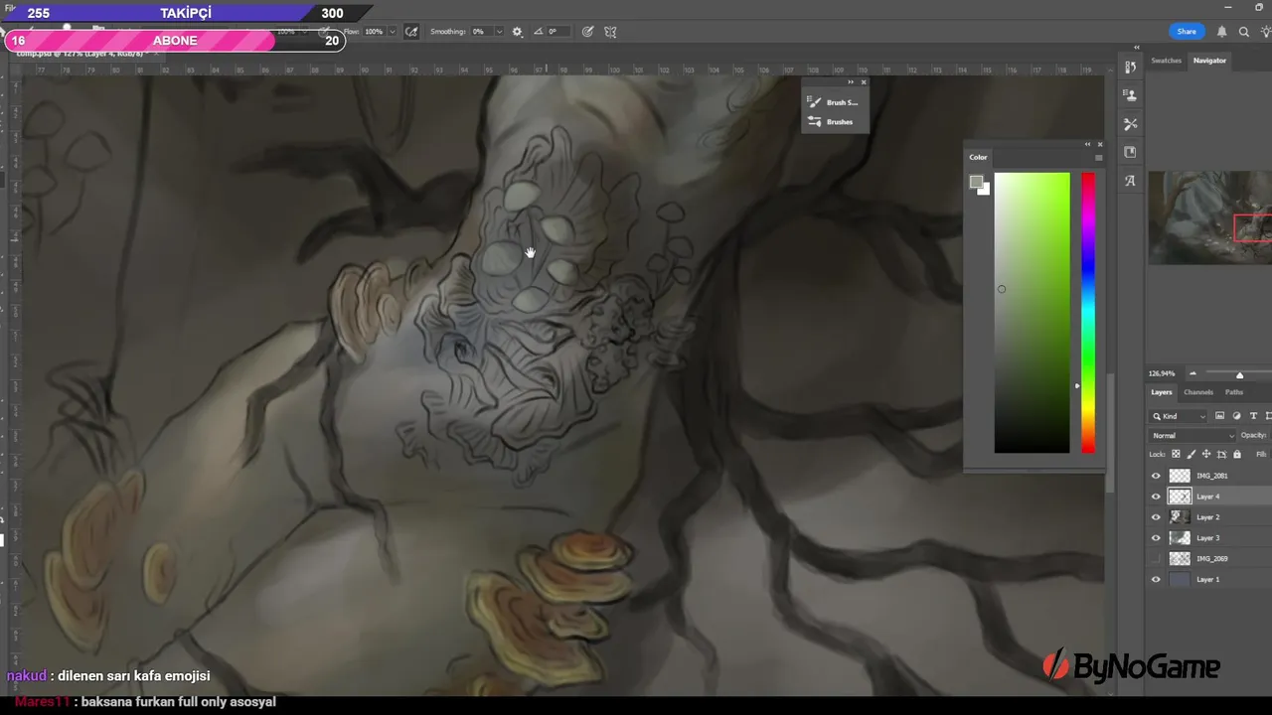1272x715 pixels.
Task: Lock layer position icon
Action: [1206, 454]
